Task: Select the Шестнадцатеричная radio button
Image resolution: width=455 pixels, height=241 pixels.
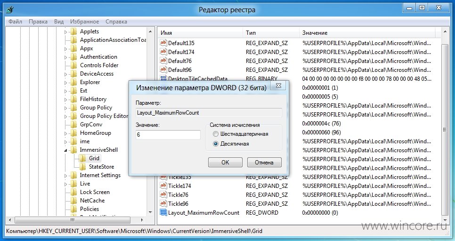Action: click(x=216, y=134)
